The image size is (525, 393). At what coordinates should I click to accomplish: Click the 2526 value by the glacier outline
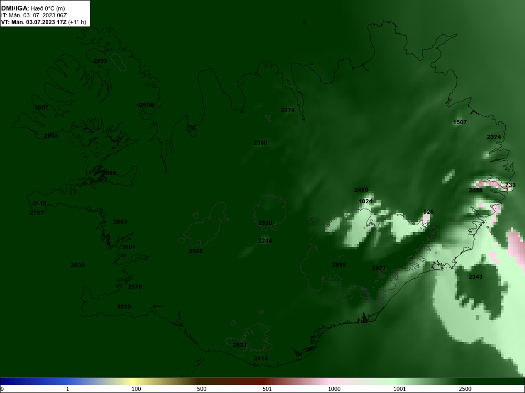(196, 252)
